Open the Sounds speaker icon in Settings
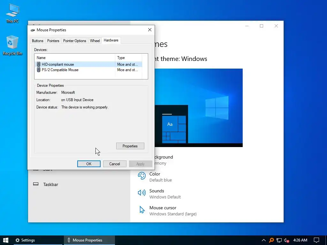This screenshot has height=245, width=327. (141, 193)
